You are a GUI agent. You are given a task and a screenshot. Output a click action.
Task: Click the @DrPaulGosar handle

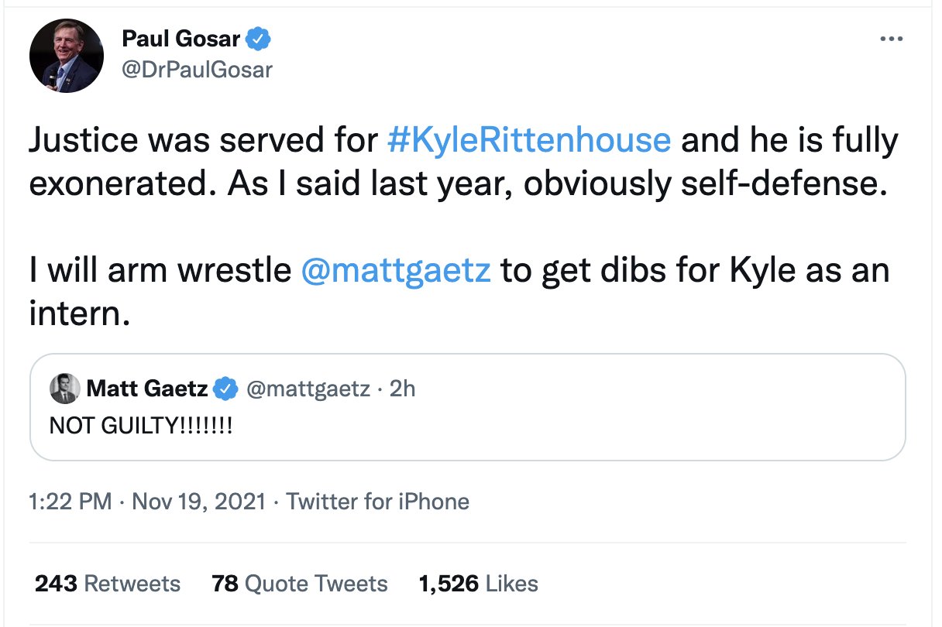tap(198, 70)
